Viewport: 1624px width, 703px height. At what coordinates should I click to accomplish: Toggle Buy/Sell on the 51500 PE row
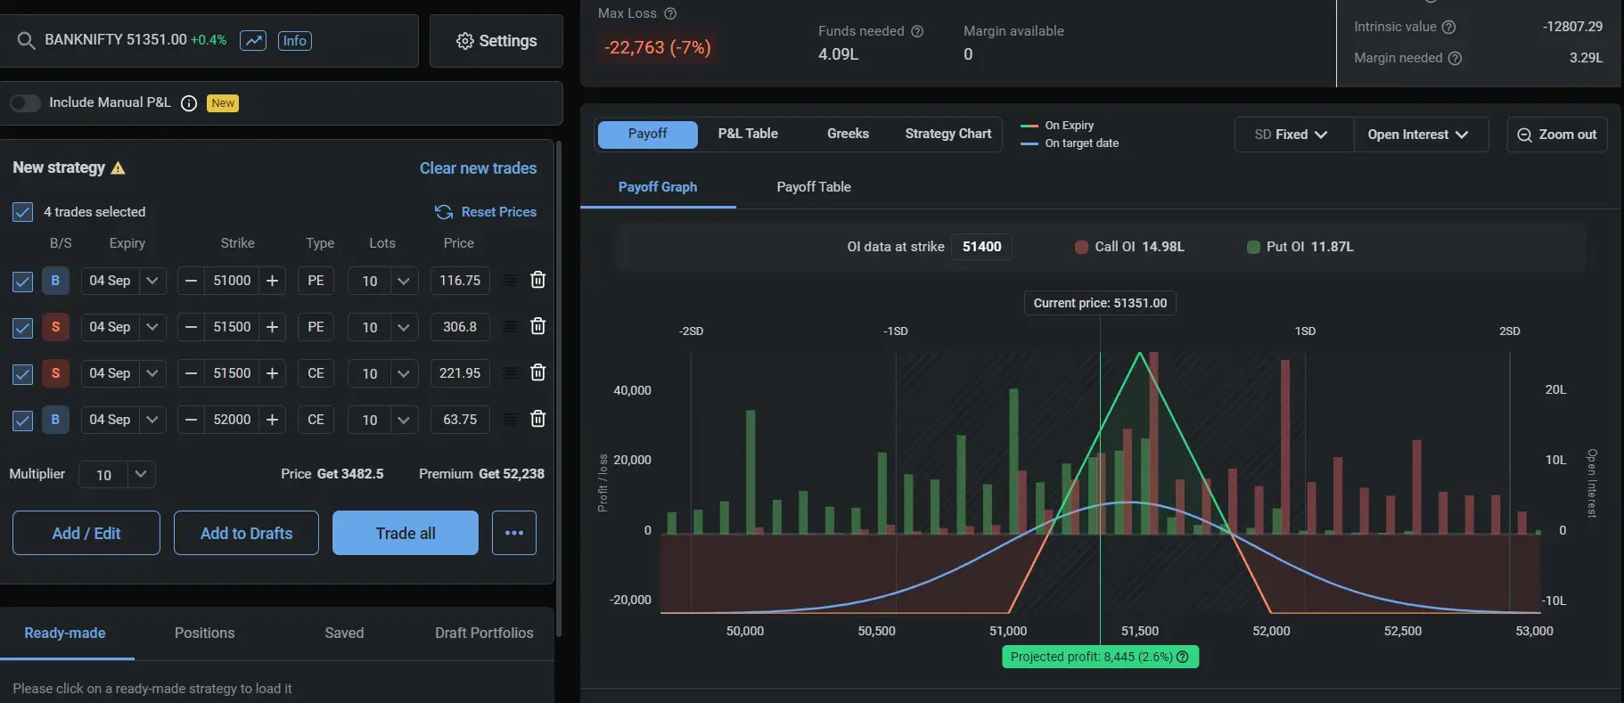pyautogui.click(x=55, y=327)
